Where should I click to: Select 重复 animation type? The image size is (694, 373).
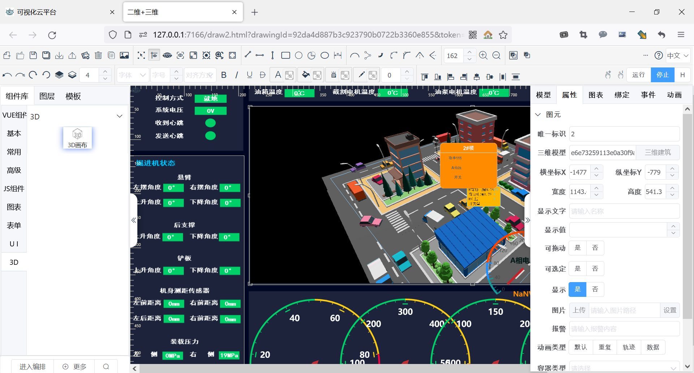point(605,347)
